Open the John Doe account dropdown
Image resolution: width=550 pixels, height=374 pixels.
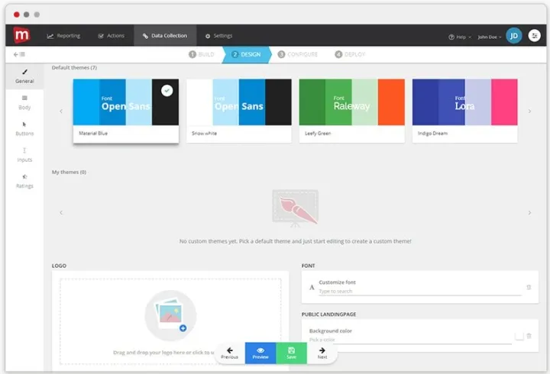(x=489, y=36)
